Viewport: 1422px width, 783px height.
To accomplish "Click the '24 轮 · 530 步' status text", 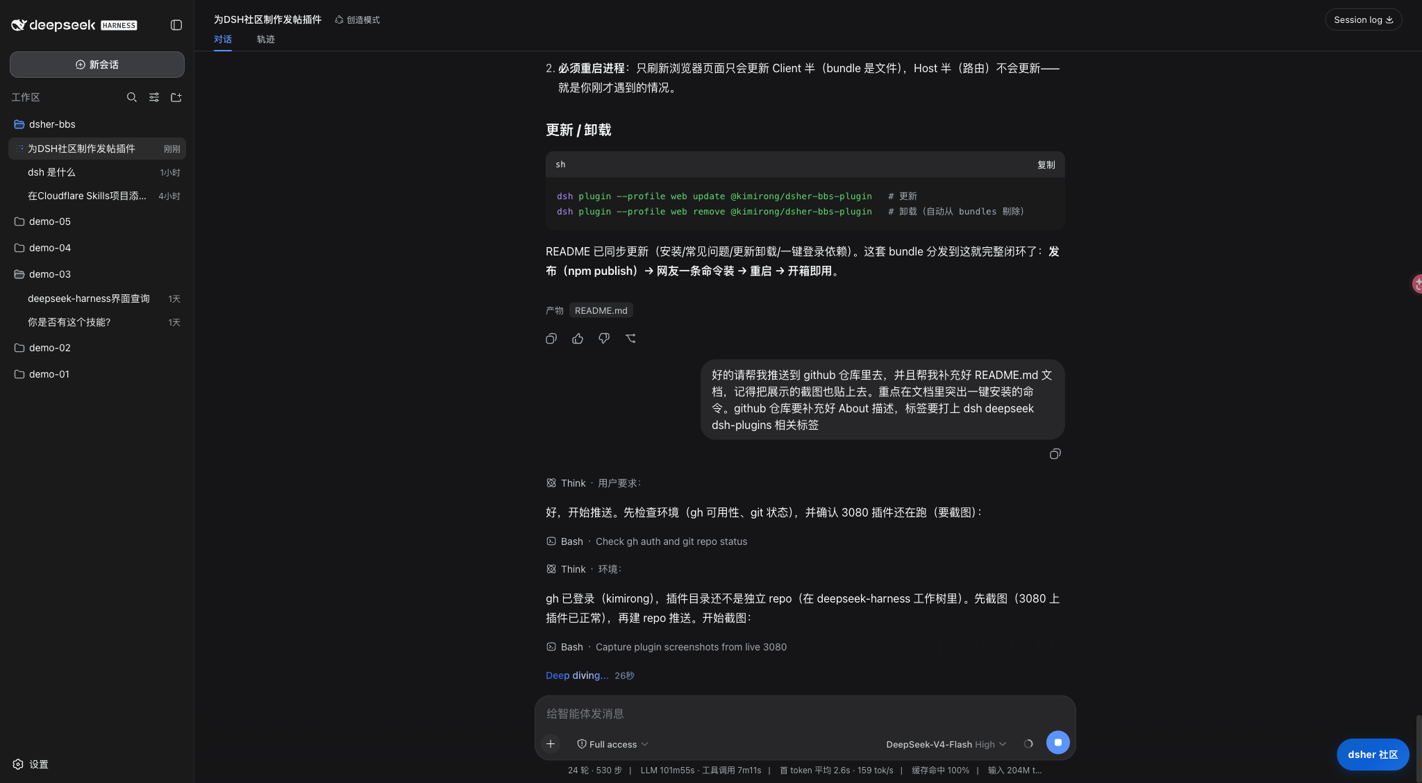I will point(594,771).
